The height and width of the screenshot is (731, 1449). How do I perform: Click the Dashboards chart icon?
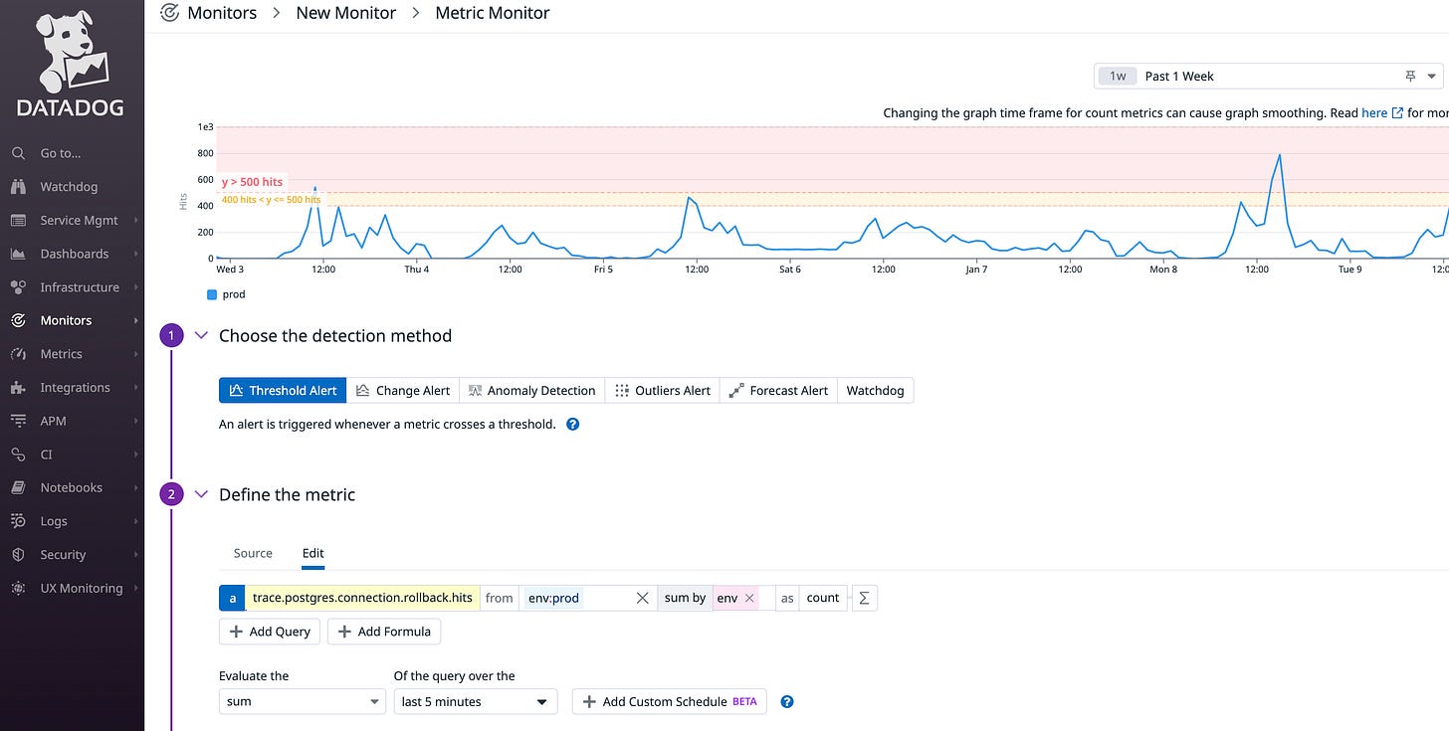click(18, 254)
